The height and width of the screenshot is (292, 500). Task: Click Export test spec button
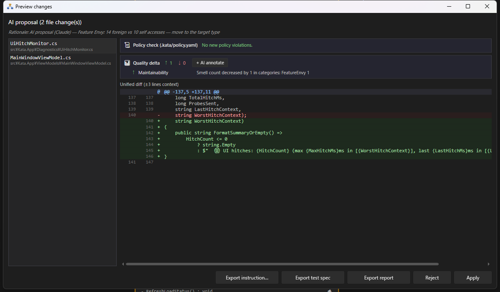pos(313,277)
